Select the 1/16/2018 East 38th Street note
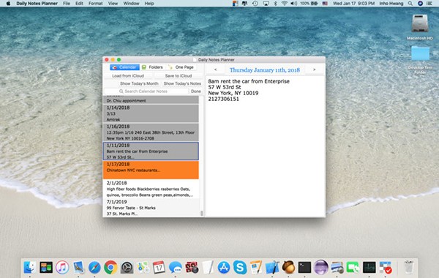The height and width of the screenshot is (278, 439). pyautogui.click(x=151, y=132)
